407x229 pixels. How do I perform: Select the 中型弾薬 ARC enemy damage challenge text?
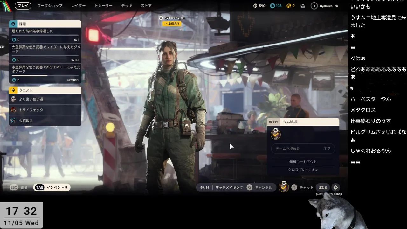click(46, 70)
